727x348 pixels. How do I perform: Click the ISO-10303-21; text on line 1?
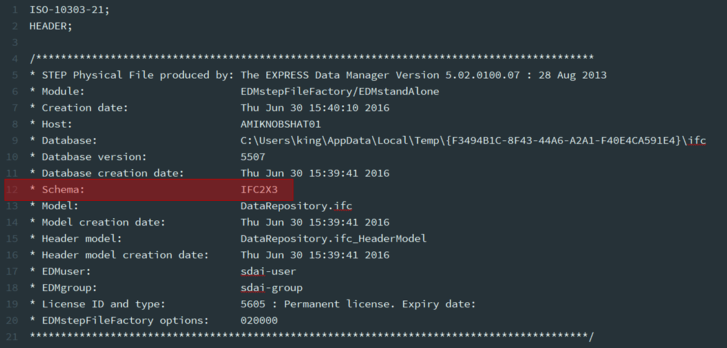pos(69,10)
